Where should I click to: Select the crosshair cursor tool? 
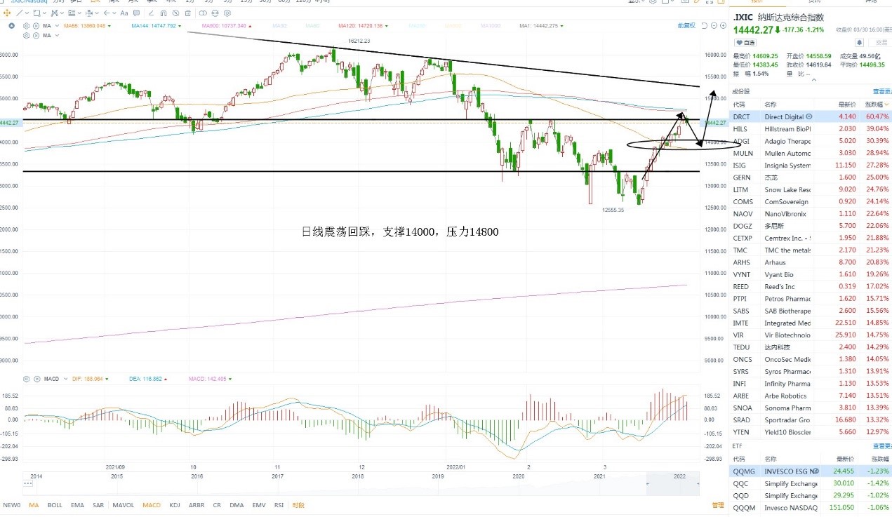click(x=7, y=13)
